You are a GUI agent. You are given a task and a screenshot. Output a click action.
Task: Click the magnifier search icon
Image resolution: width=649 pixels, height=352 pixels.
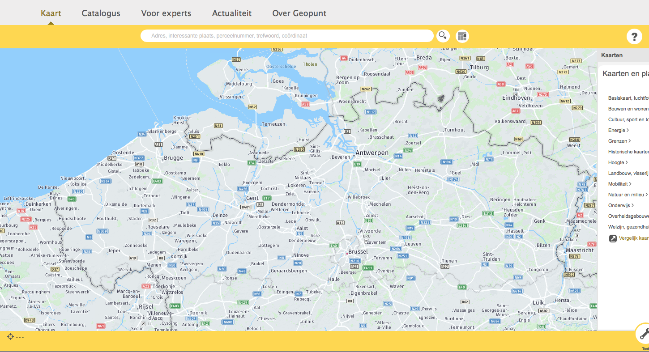point(443,36)
